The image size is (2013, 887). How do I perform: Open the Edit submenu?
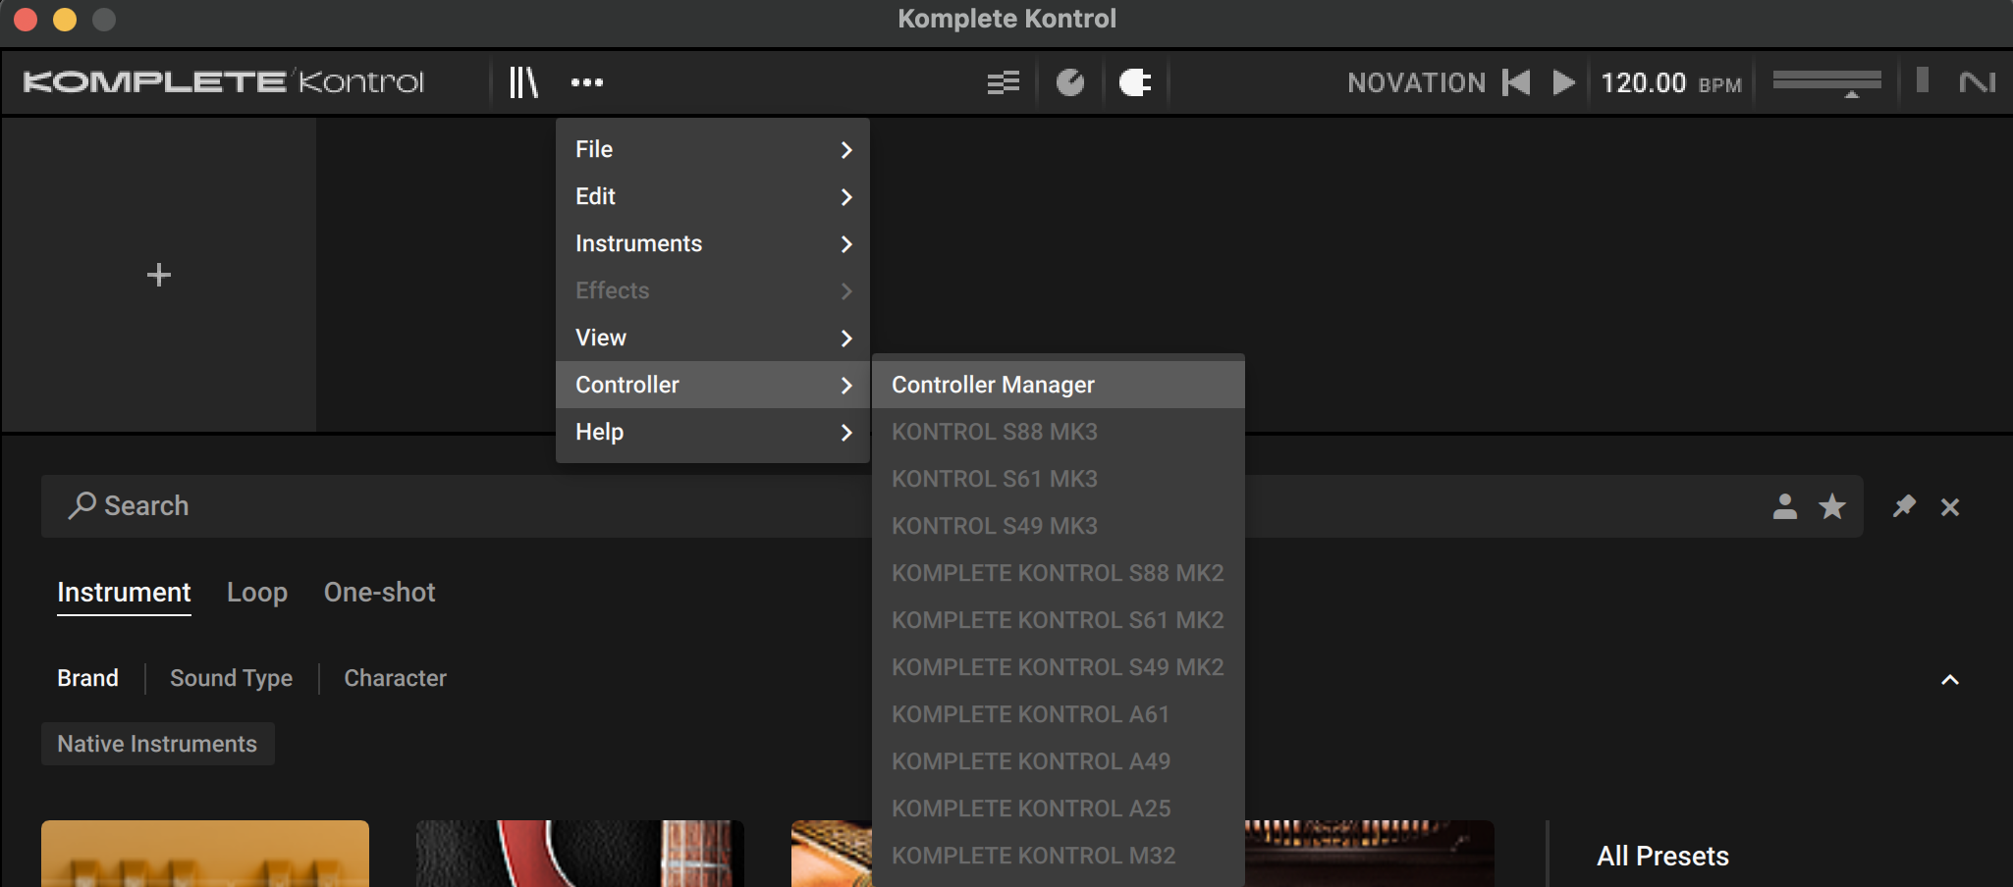click(713, 196)
